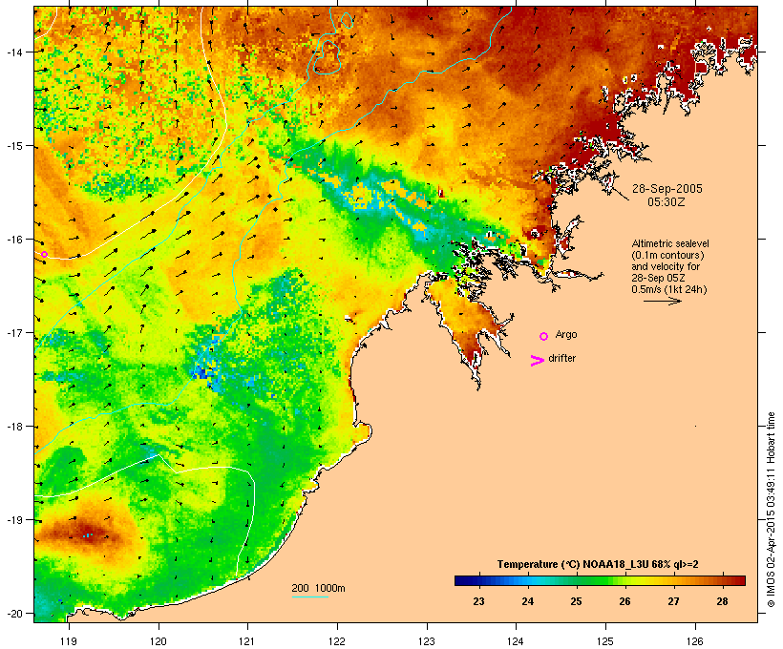The image size is (783, 649).
Task: Click longitude axis label 124
Action: (516, 641)
